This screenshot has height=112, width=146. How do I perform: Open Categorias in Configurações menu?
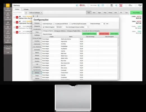(x=37, y=26)
